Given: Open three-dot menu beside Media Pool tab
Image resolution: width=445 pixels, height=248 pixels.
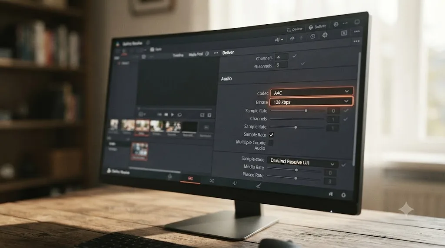Looking at the screenshot, I should (x=216, y=53).
